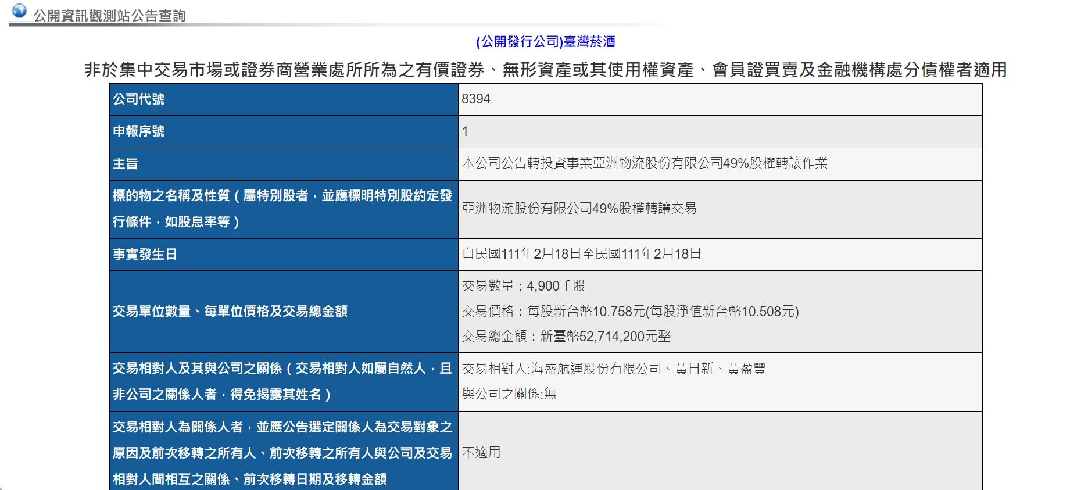Select the 標的物之名稱及性質 header cell
Screen dimensions: 1088x490
click(284, 209)
